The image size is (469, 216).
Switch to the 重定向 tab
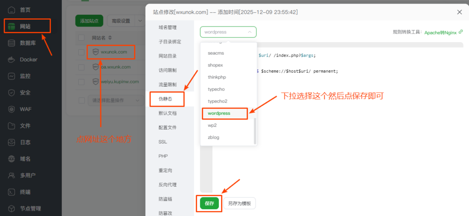[x=169, y=171]
